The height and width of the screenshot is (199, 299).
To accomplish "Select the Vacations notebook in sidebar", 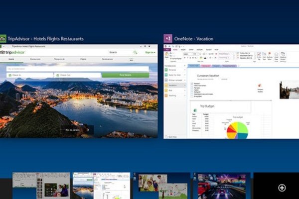I will (175, 85).
